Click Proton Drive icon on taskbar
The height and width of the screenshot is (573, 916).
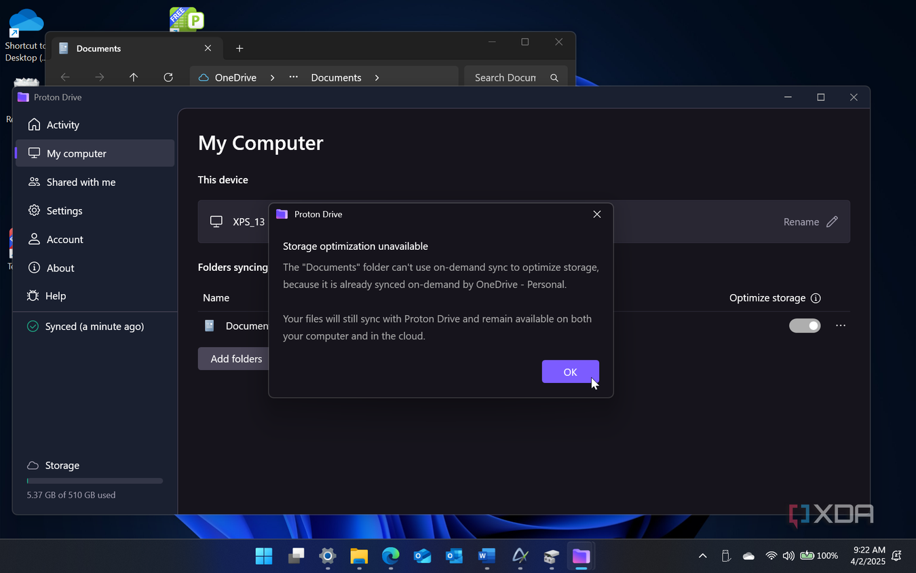[x=581, y=556]
